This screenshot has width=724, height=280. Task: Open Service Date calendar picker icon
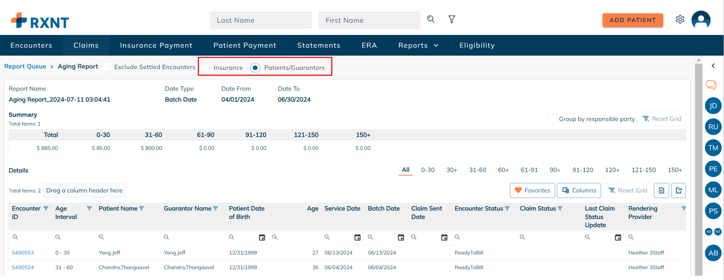pyautogui.click(x=357, y=237)
